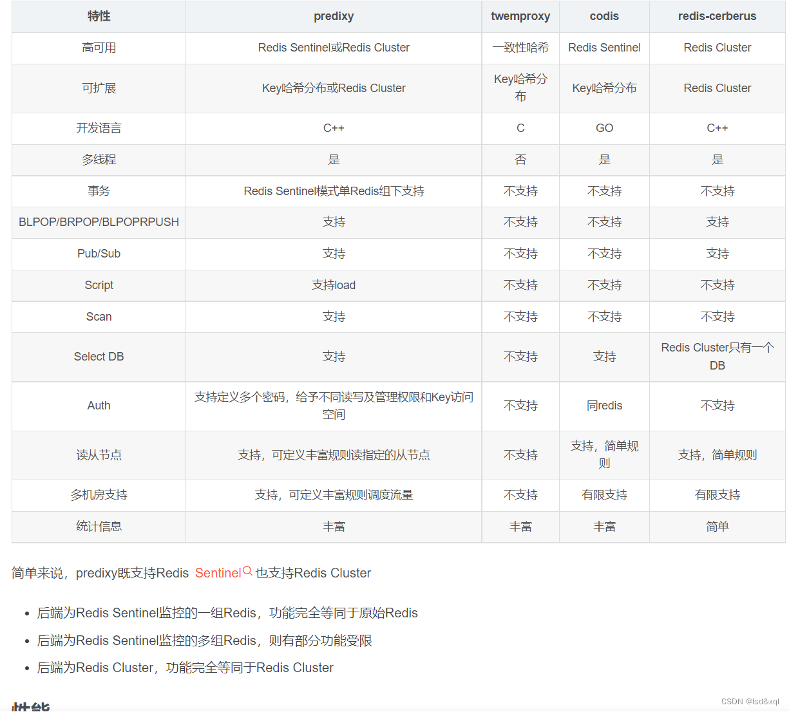Click the codis 可扩展 cell 'Key哈希分布'
Image resolution: width=789 pixels, height=712 pixels.
[x=604, y=88]
